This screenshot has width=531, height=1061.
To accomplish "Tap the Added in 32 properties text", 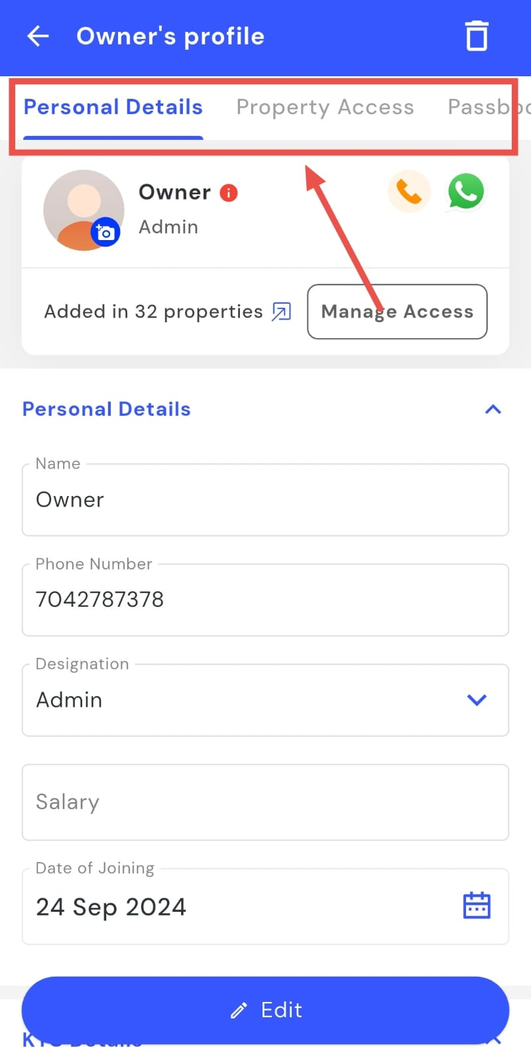I will (x=153, y=312).
